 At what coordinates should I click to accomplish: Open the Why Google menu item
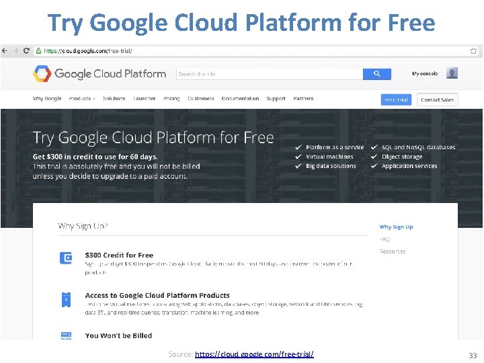[47, 98]
